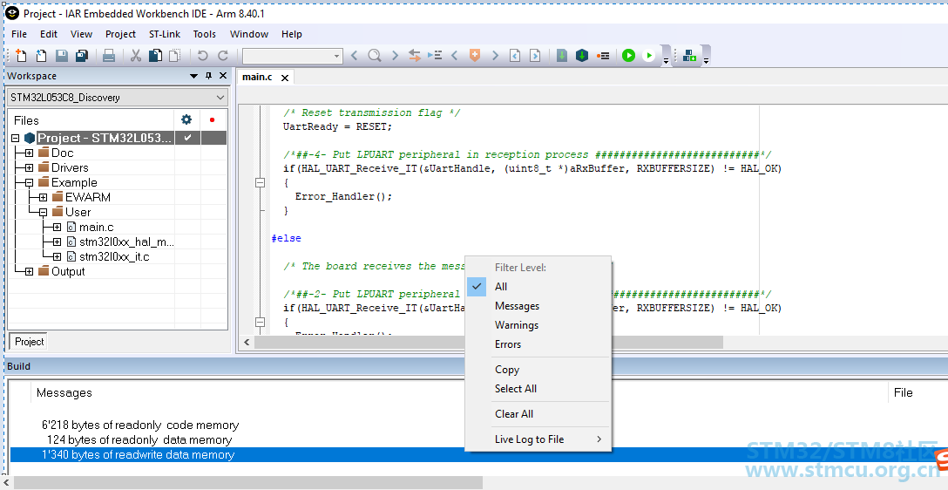The width and height of the screenshot is (948, 490).
Task: Click the Toggle Breakpoint icon
Action: tap(602, 56)
